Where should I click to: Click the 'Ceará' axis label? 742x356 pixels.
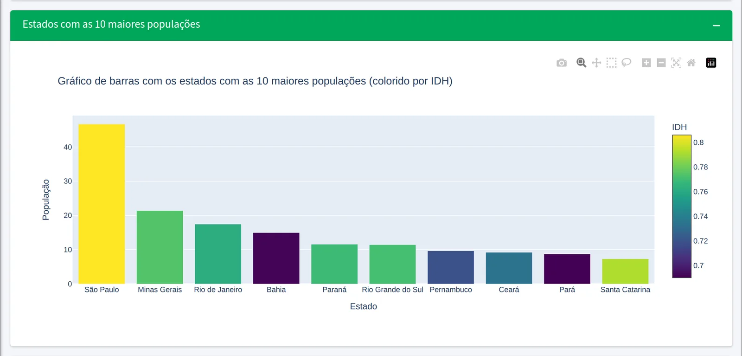509,290
